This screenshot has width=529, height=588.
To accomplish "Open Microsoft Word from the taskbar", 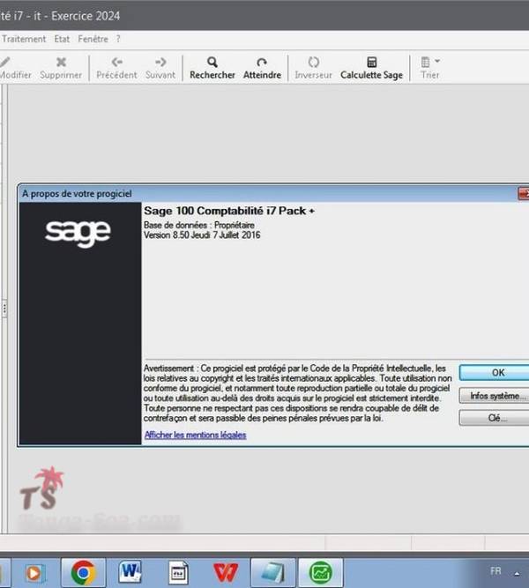I will point(131,571).
